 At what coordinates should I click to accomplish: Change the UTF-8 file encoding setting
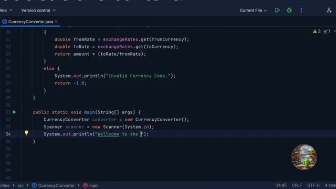(313, 185)
